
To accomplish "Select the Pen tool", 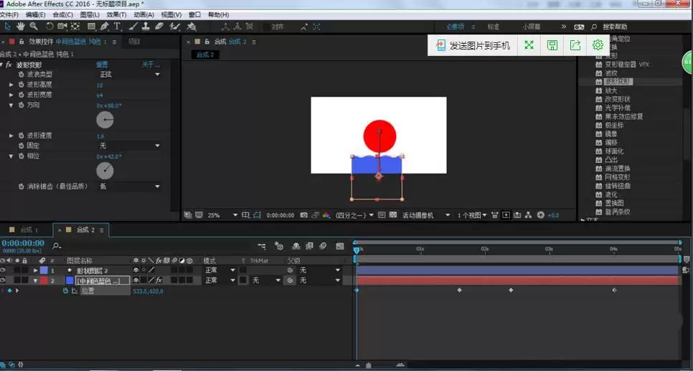I will [104, 27].
